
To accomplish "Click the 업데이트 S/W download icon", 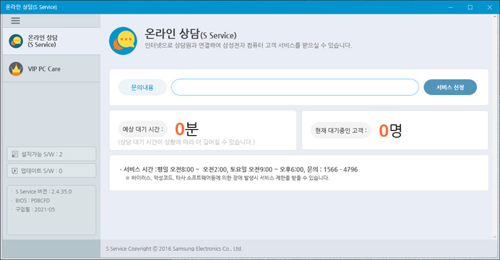I will 15,171.
